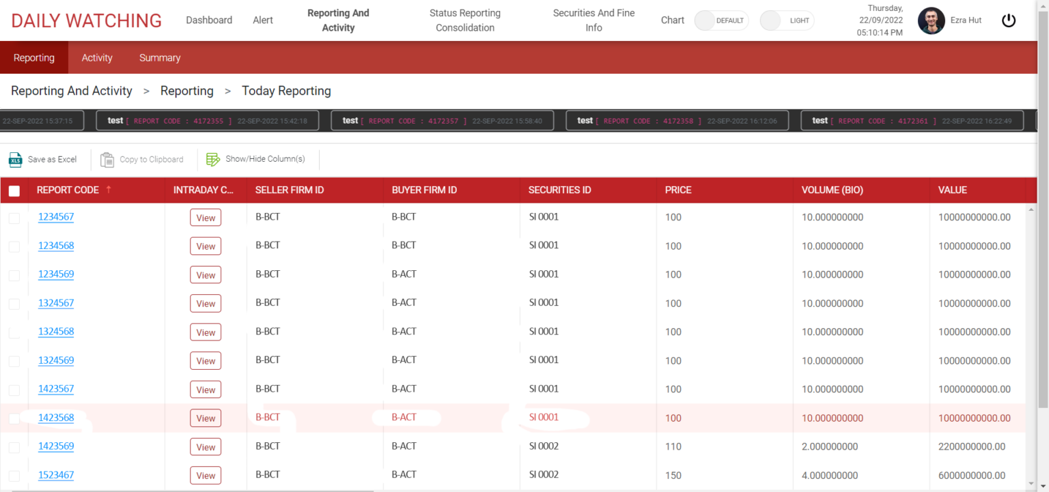Toggle the LIGHT theme switch
This screenshot has height=492, width=1049.
pyautogui.click(x=786, y=20)
